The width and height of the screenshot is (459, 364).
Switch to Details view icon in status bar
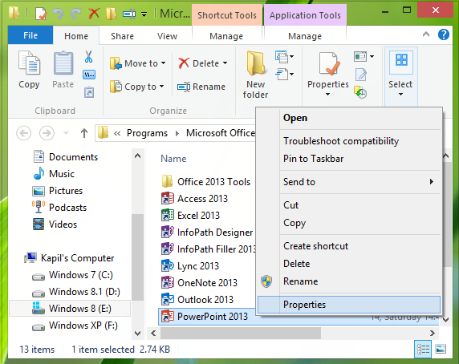click(423, 349)
